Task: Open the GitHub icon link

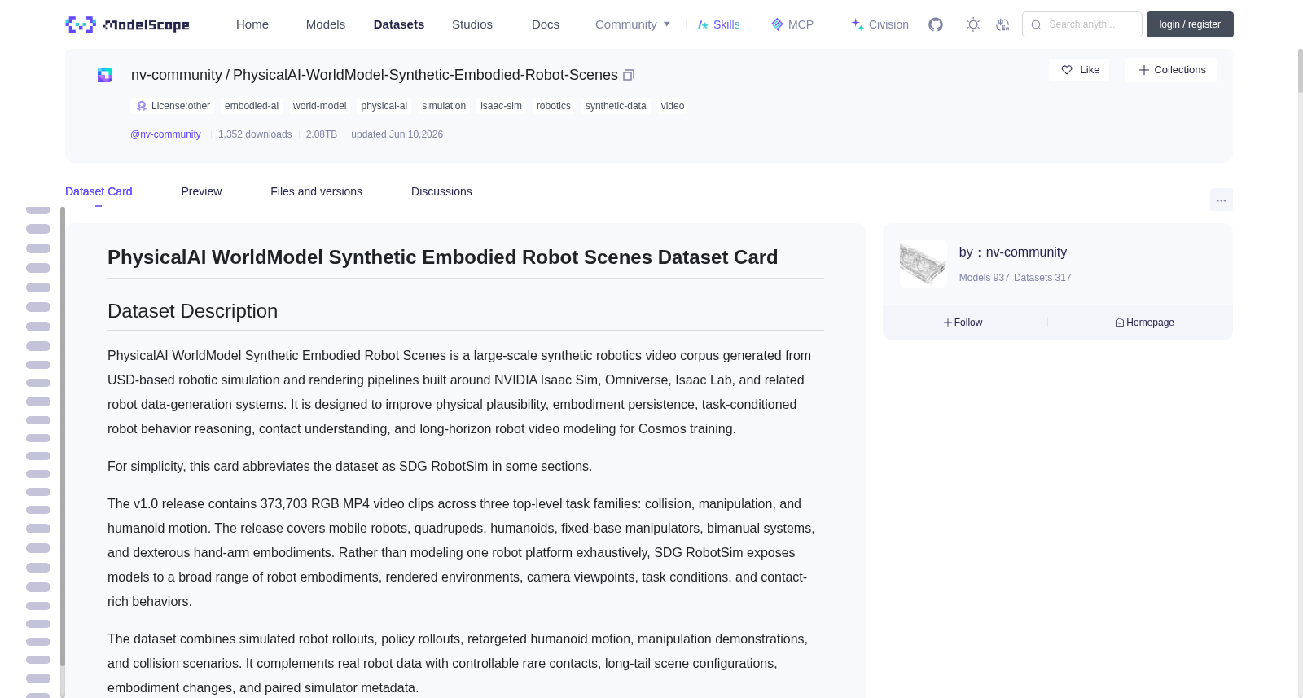Action: pyautogui.click(x=936, y=24)
